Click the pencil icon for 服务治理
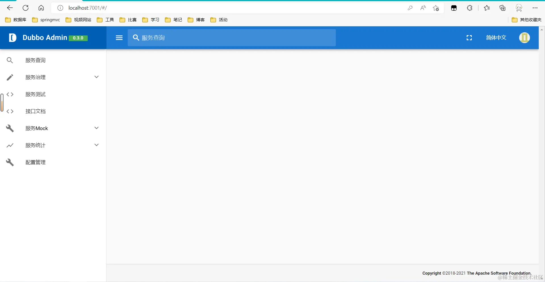Viewport: 545px width, 282px height. tap(10, 77)
